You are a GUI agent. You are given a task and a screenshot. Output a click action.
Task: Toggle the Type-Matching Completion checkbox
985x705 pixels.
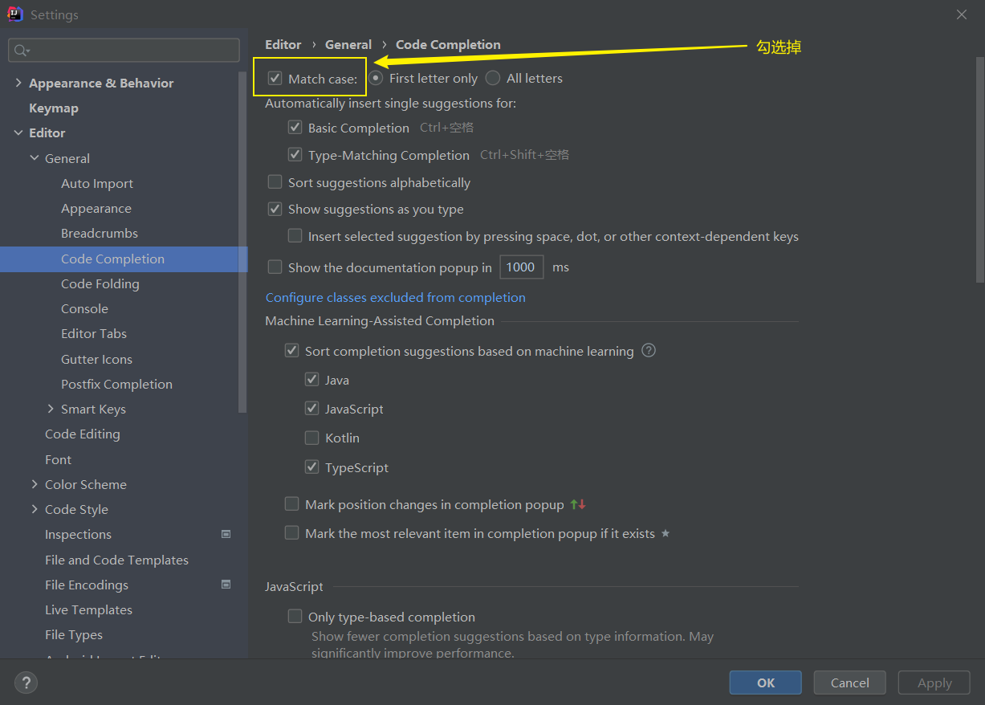coord(295,155)
